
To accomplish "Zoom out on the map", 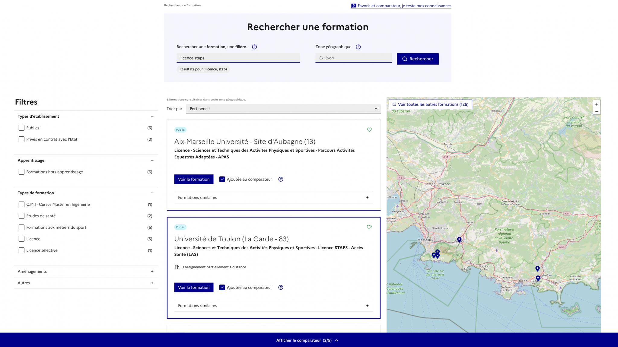I will click(597, 111).
